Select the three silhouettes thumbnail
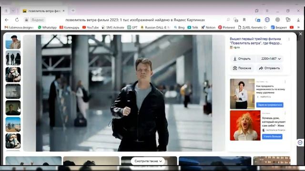This screenshot has width=305, height=171. coord(13,58)
